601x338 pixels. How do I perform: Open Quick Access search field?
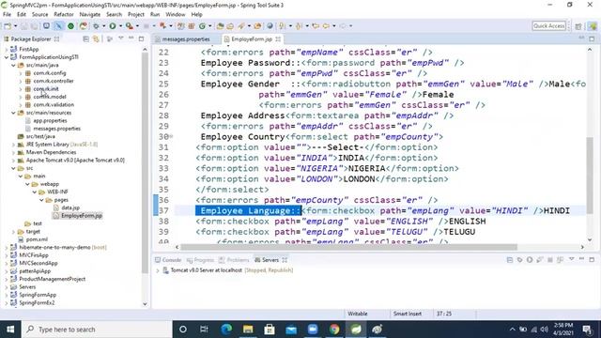(x=548, y=26)
